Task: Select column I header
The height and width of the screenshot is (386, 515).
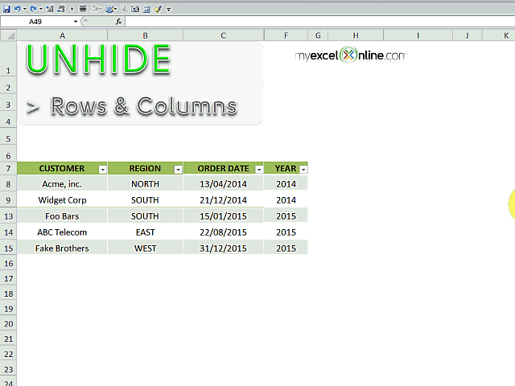Action: 418,35
